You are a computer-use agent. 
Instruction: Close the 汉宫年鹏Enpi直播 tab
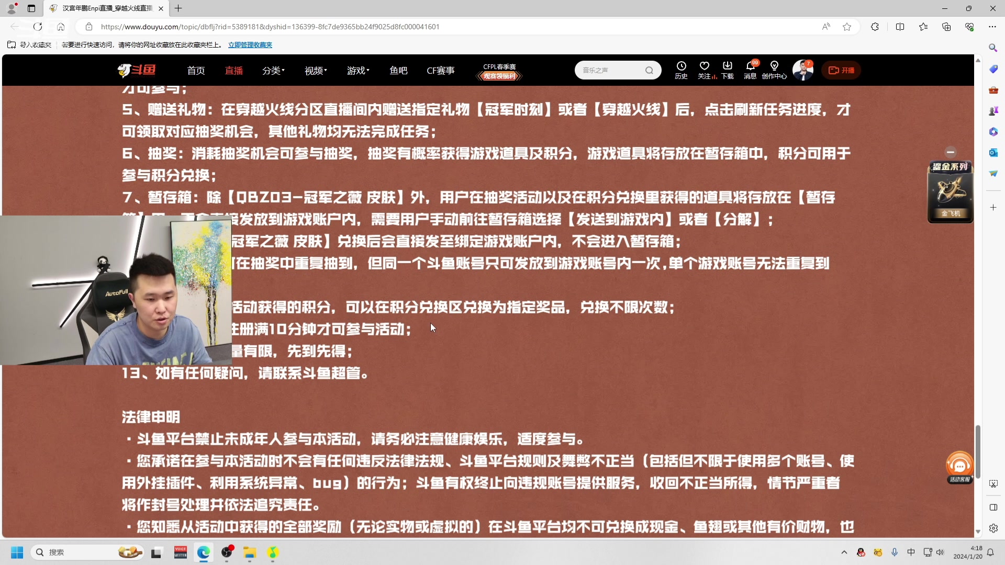[x=161, y=8]
